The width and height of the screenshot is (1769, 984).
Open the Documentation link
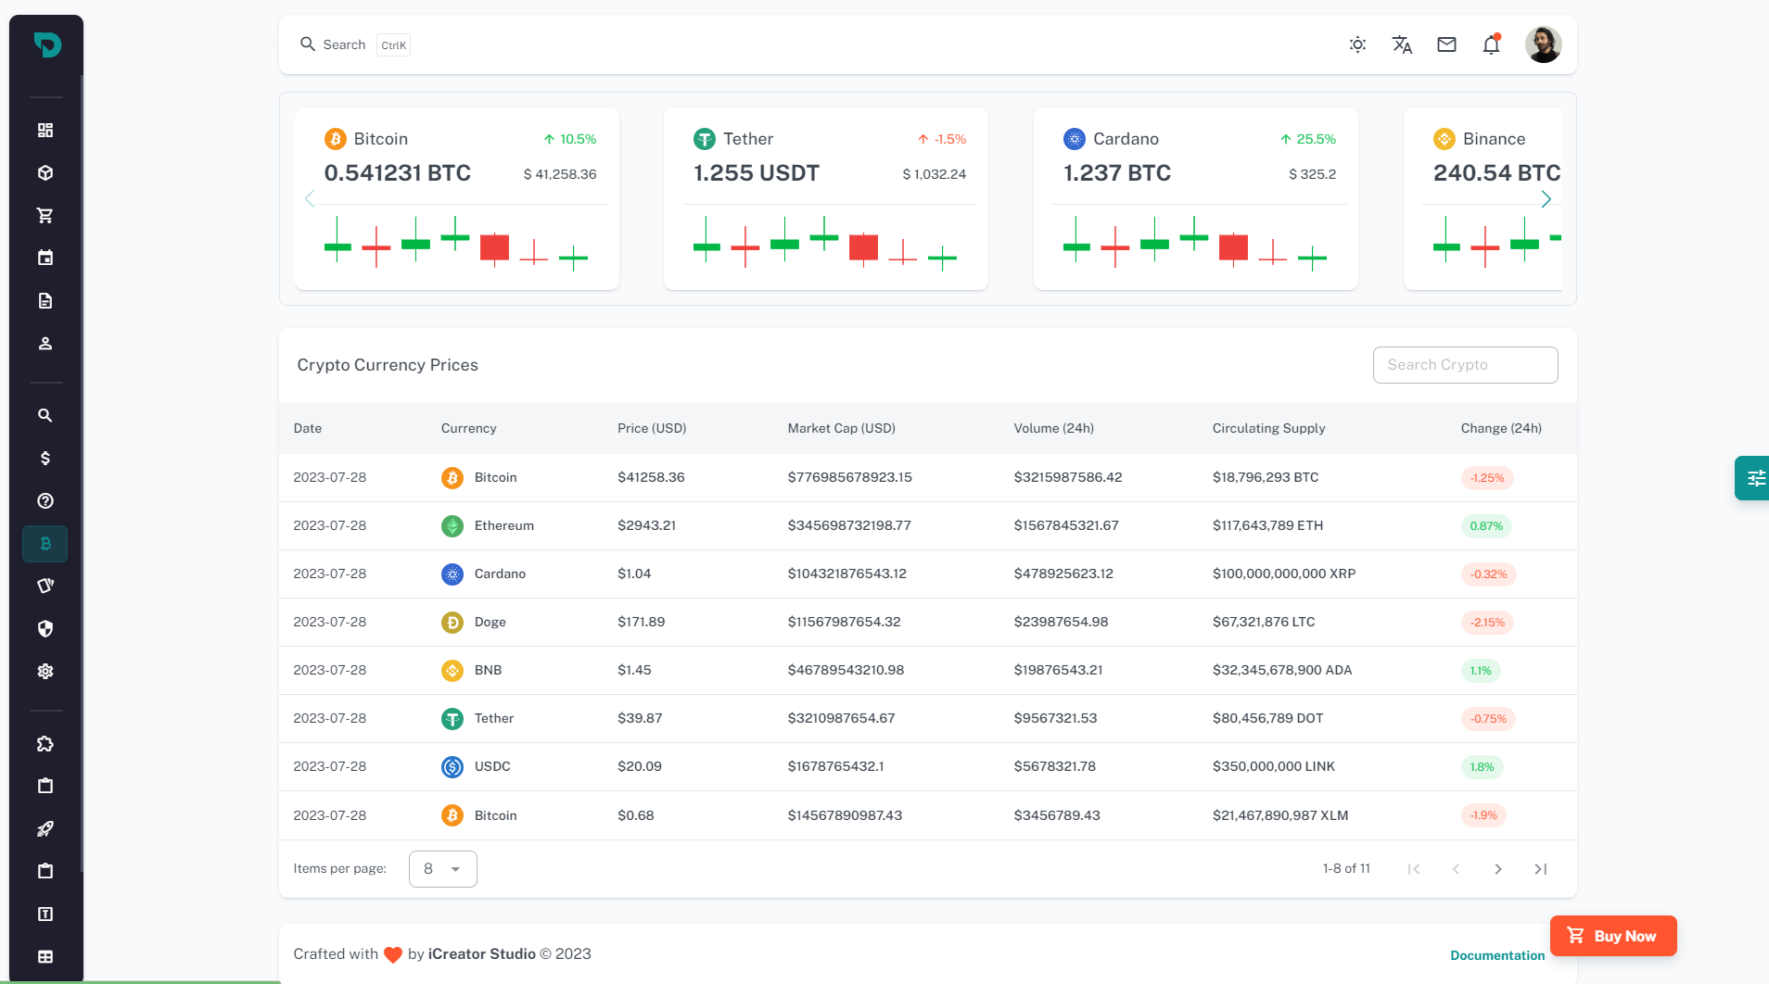(x=1496, y=955)
